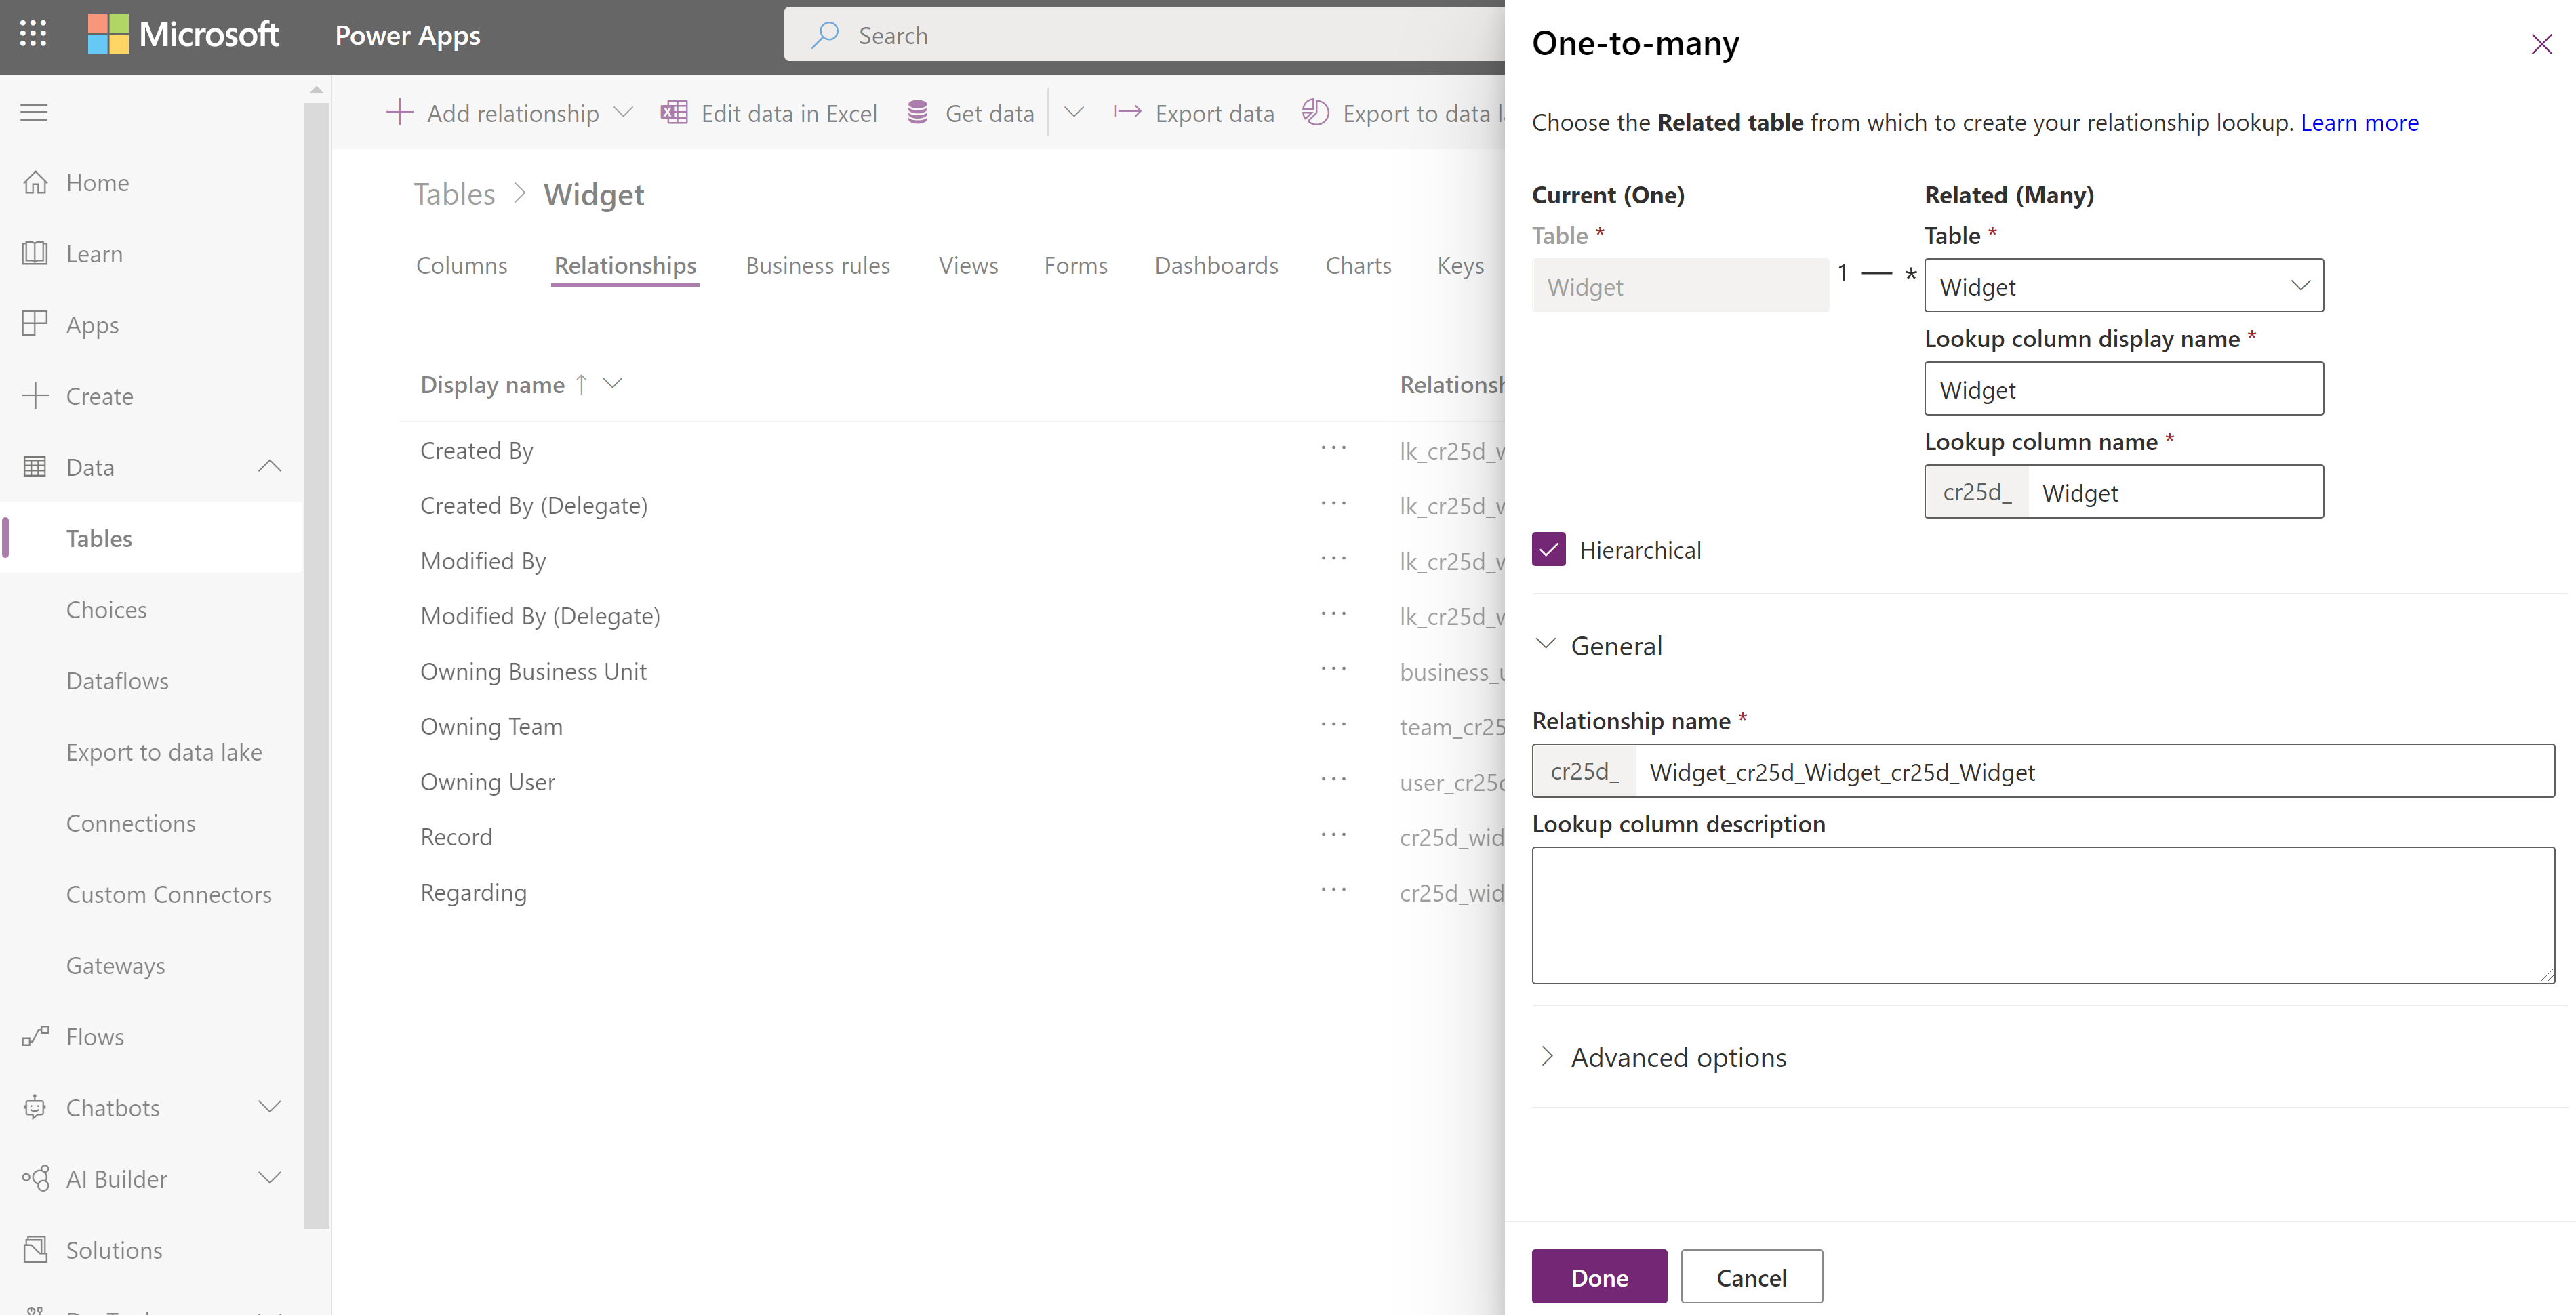Image resolution: width=2576 pixels, height=1315 pixels.
Task: Switch to the Columns tab
Action: [x=461, y=263]
